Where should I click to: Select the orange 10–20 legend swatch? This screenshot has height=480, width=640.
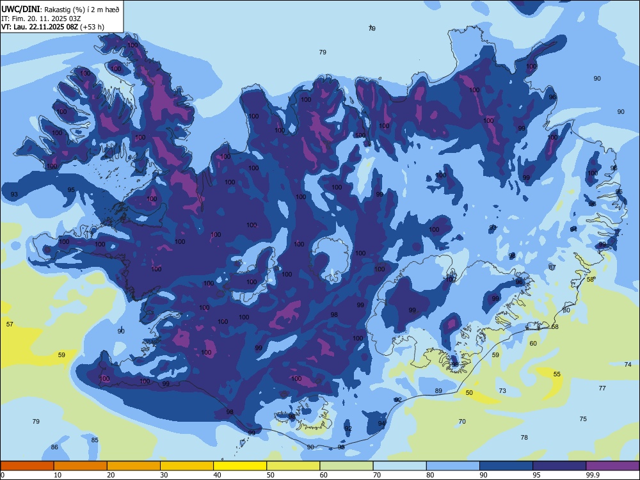coord(81,466)
